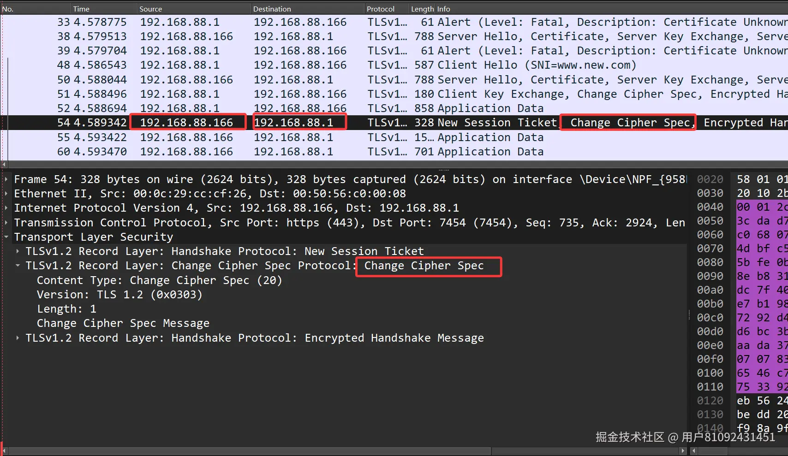The width and height of the screenshot is (788, 456).
Task: Expand the Ethernet II section
Action: point(6,194)
